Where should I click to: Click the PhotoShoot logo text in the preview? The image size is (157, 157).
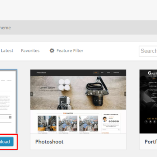click(x=41, y=72)
